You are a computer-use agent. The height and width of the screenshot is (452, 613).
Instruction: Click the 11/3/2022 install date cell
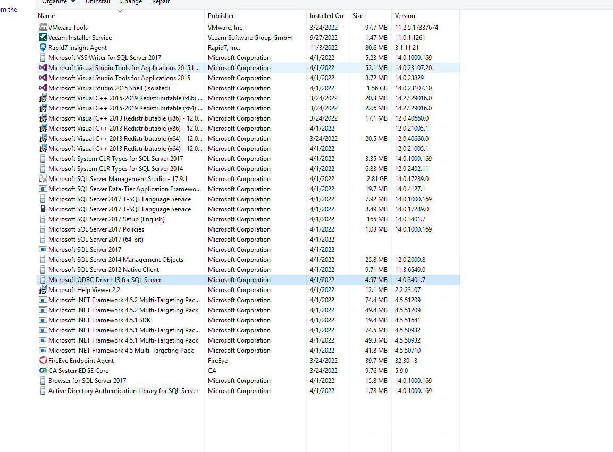point(324,48)
